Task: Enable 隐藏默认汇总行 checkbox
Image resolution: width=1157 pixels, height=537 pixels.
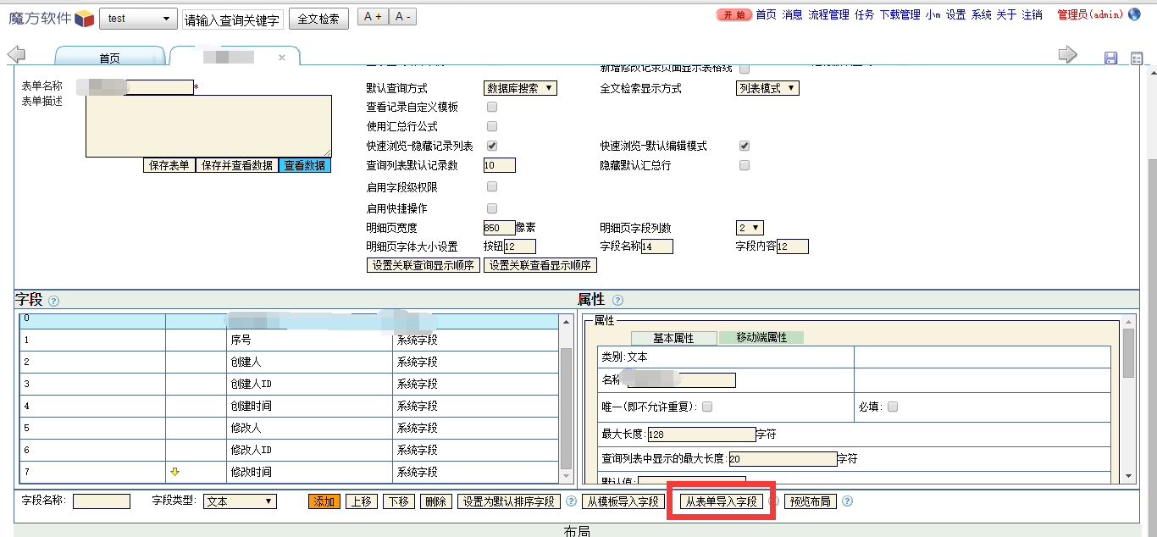Action: [x=745, y=165]
